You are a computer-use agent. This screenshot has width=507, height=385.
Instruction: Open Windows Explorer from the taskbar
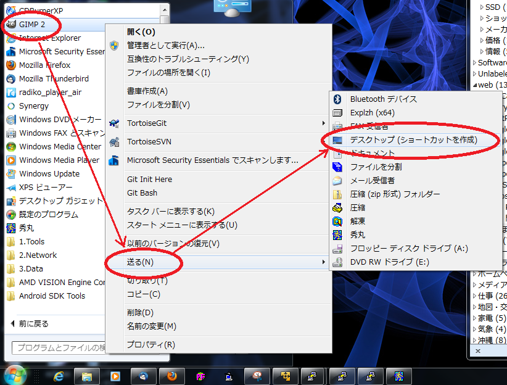(86, 376)
